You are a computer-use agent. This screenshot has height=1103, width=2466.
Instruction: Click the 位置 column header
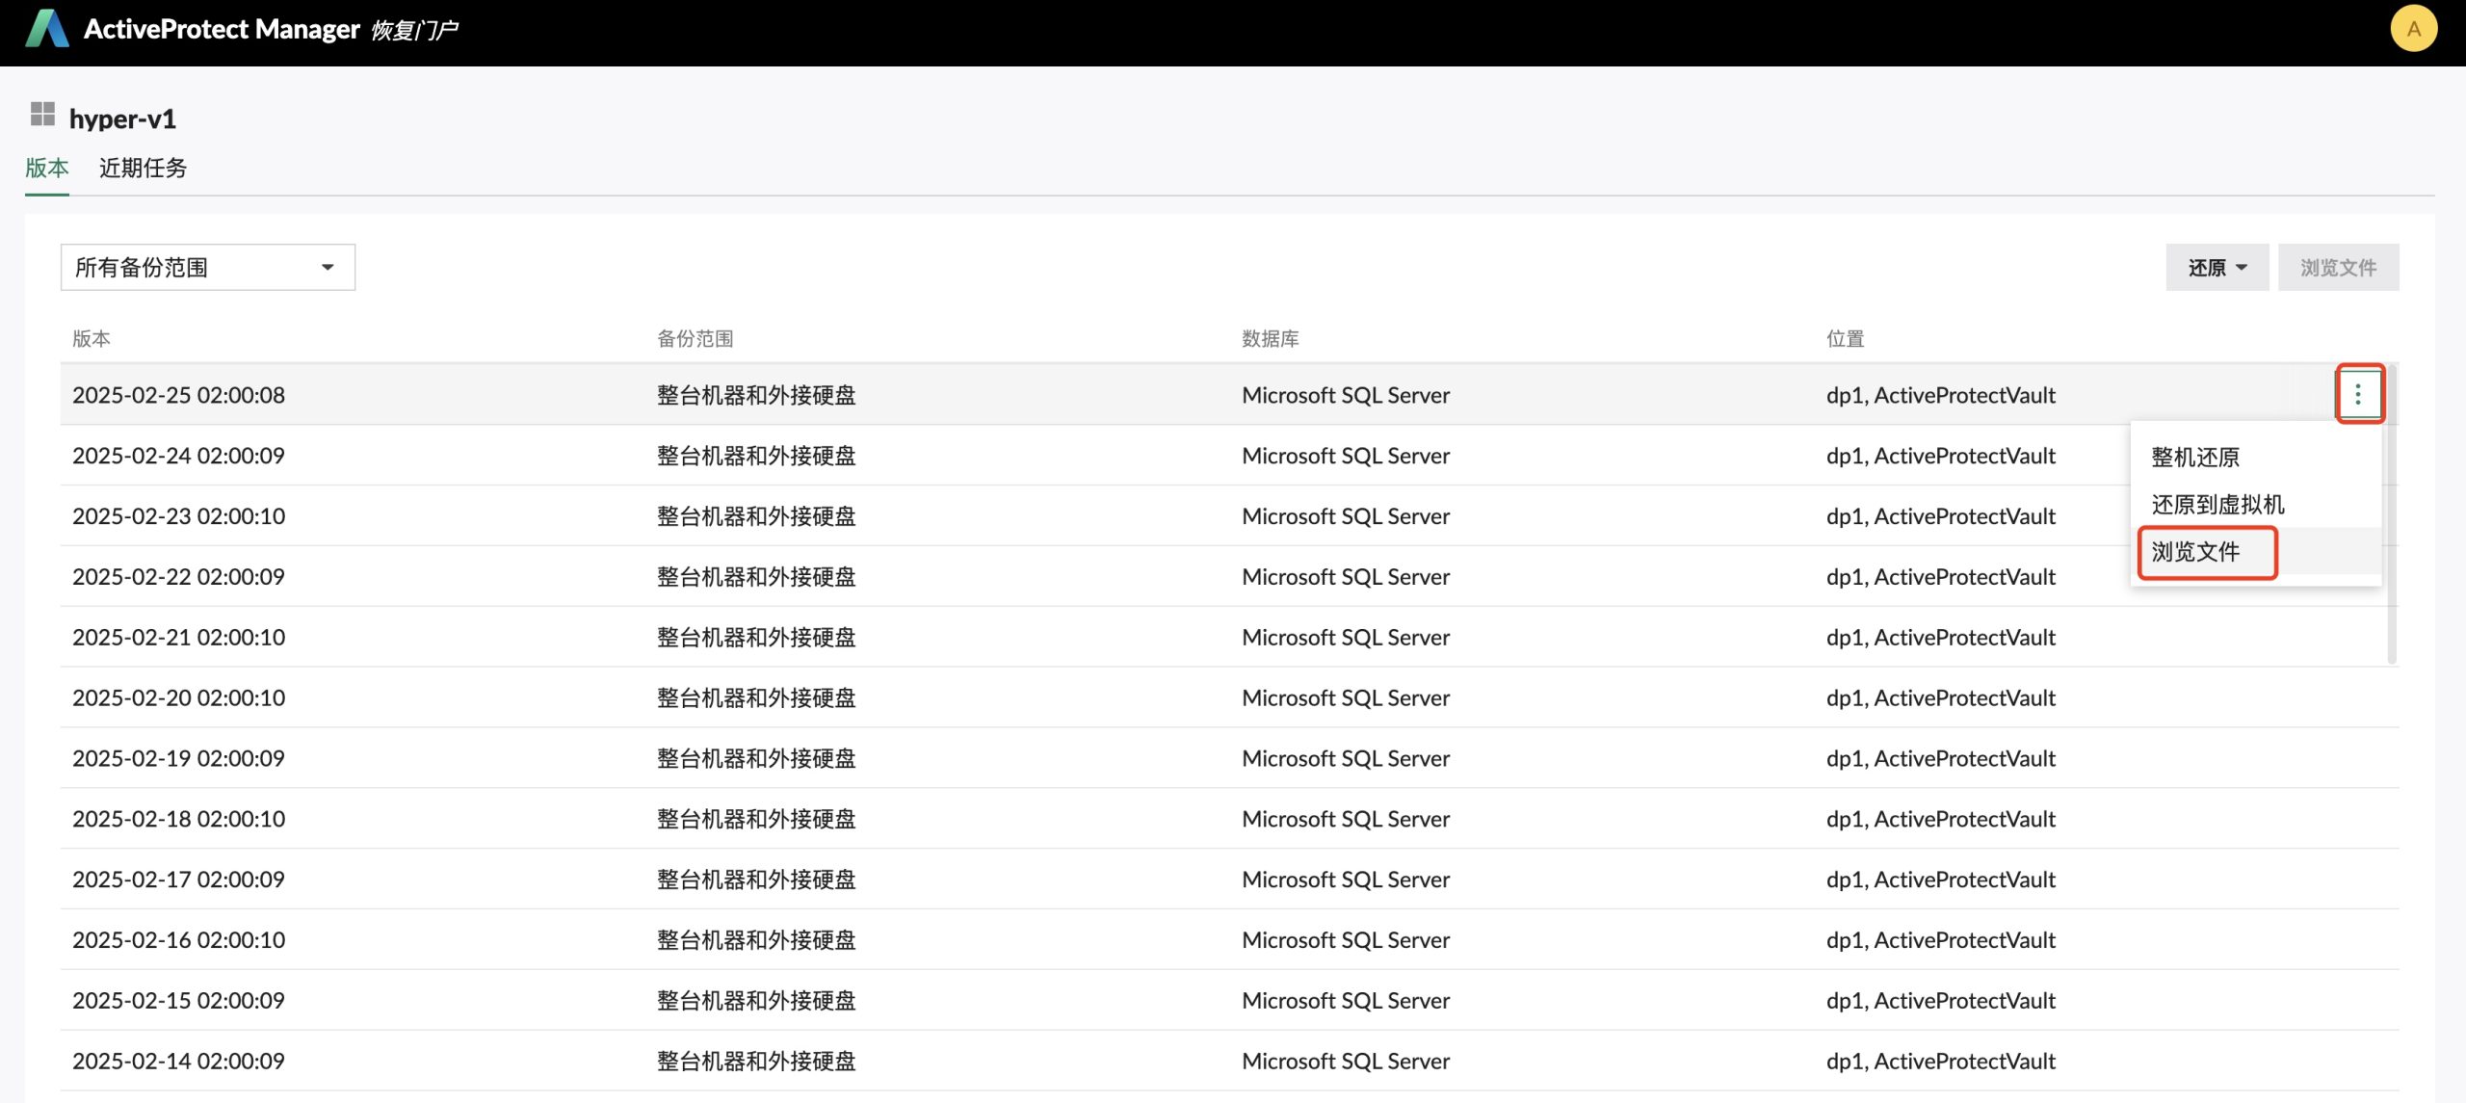click(x=1845, y=338)
